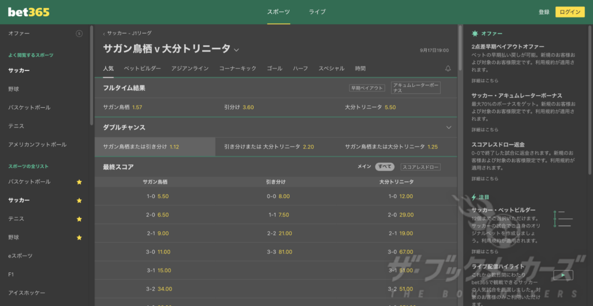Open the ハーフ market tab
Image resolution: width=593 pixels, height=306 pixels.
(x=301, y=68)
